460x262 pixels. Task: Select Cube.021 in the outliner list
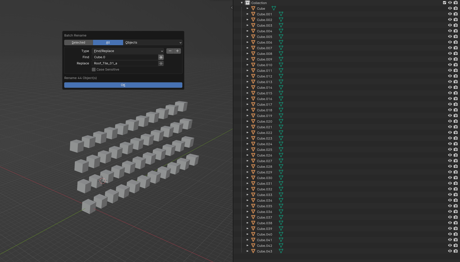[264, 127]
